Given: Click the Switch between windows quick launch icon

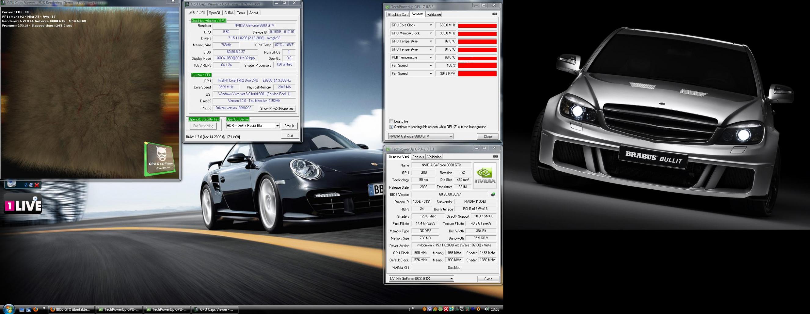Looking at the screenshot, I should click(x=29, y=310).
